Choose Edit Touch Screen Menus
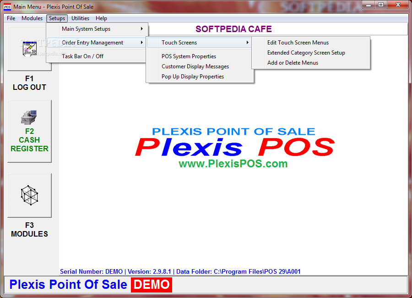 tap(311, 42)
